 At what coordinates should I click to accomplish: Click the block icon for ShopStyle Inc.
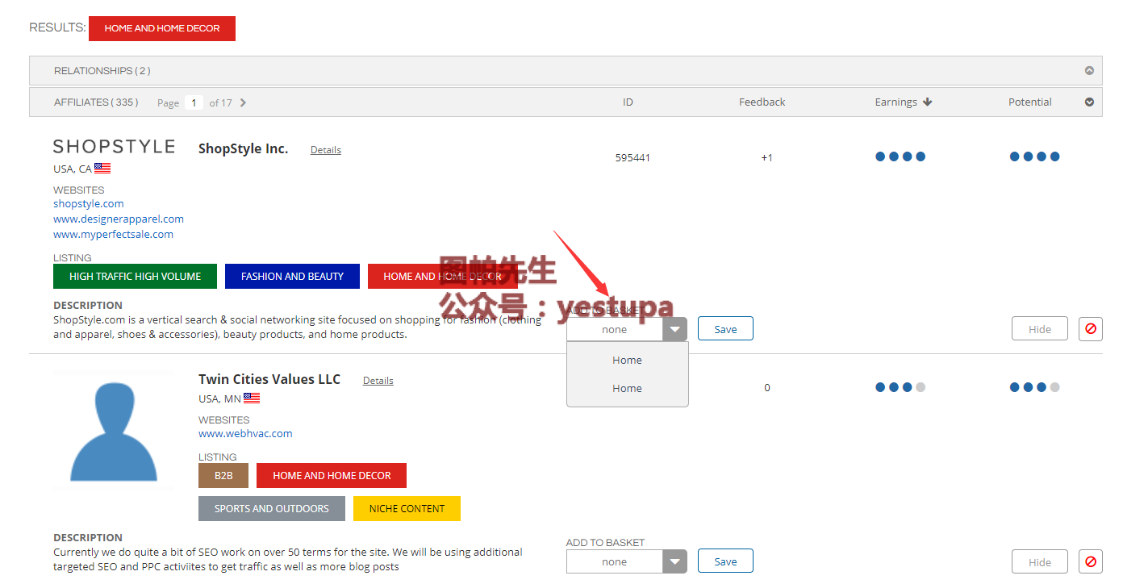click(x=1090, y=329)
